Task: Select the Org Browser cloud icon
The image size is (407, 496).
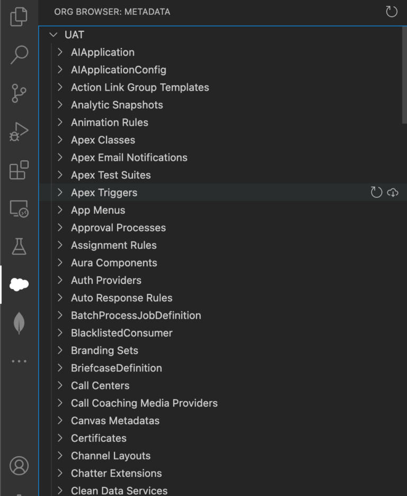Action: pyautogui.click(x=19, y=284)
